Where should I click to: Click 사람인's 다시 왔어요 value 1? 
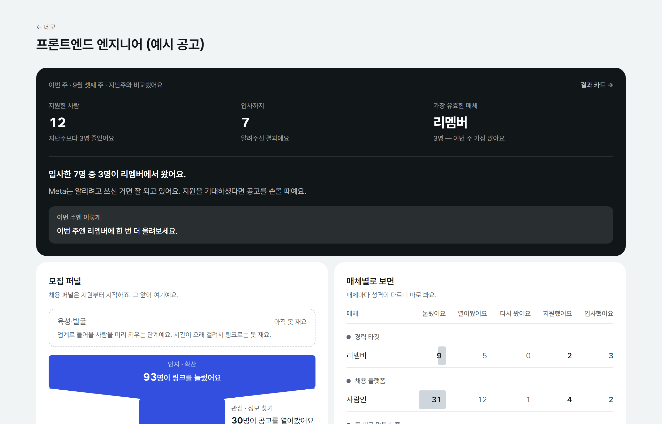coord(528,399)
